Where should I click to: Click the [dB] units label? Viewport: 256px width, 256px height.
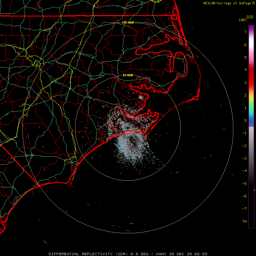click(243, 20)
